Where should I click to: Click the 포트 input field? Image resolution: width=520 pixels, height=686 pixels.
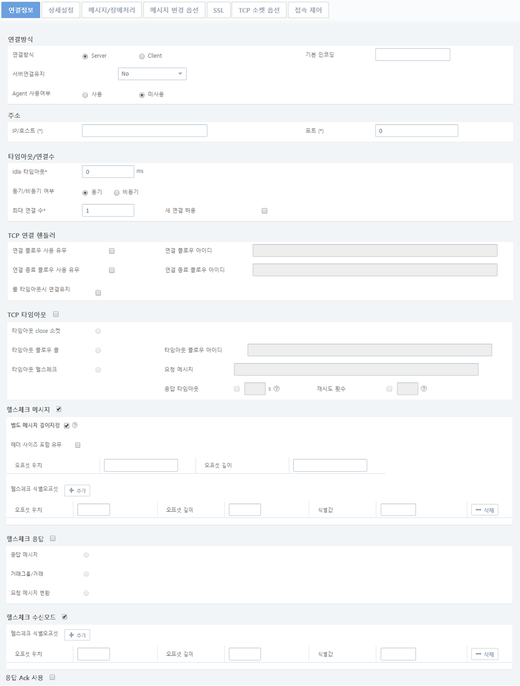point(417,131)
